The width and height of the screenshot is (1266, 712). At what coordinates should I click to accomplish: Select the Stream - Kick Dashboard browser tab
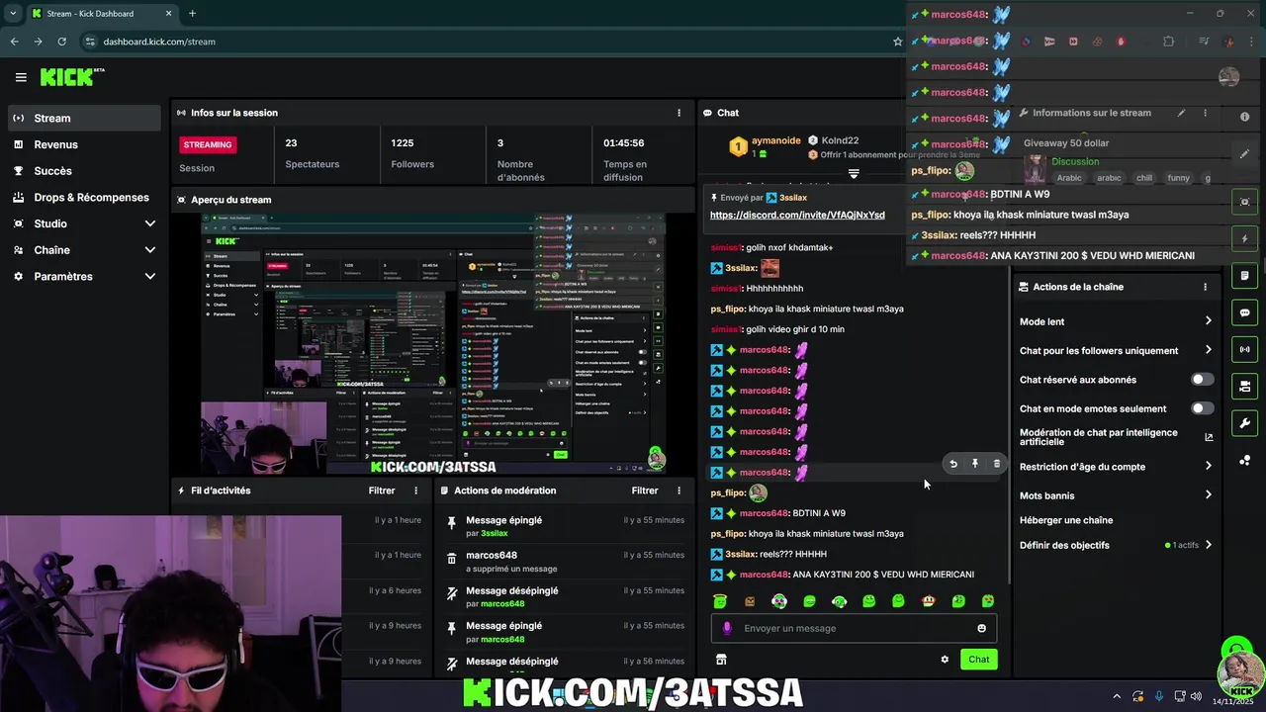(x=101, y=14)
